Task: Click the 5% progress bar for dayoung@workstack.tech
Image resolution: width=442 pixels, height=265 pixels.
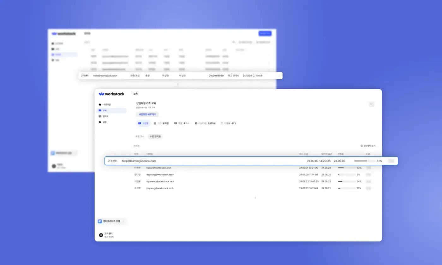Action: 346,174
